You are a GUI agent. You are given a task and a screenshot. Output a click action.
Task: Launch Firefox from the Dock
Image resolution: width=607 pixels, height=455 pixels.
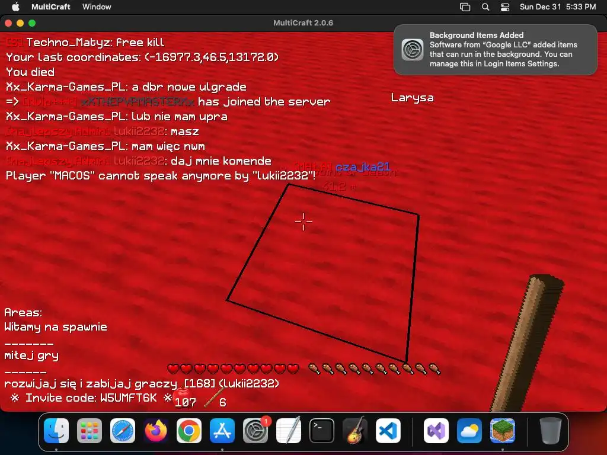point(156,431)
